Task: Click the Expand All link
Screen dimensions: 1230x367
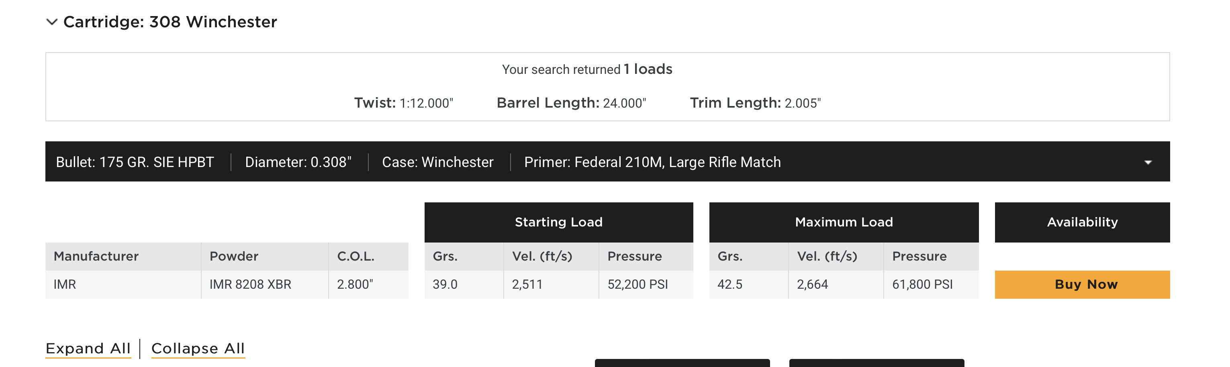Action: click(x=88, y=349)
